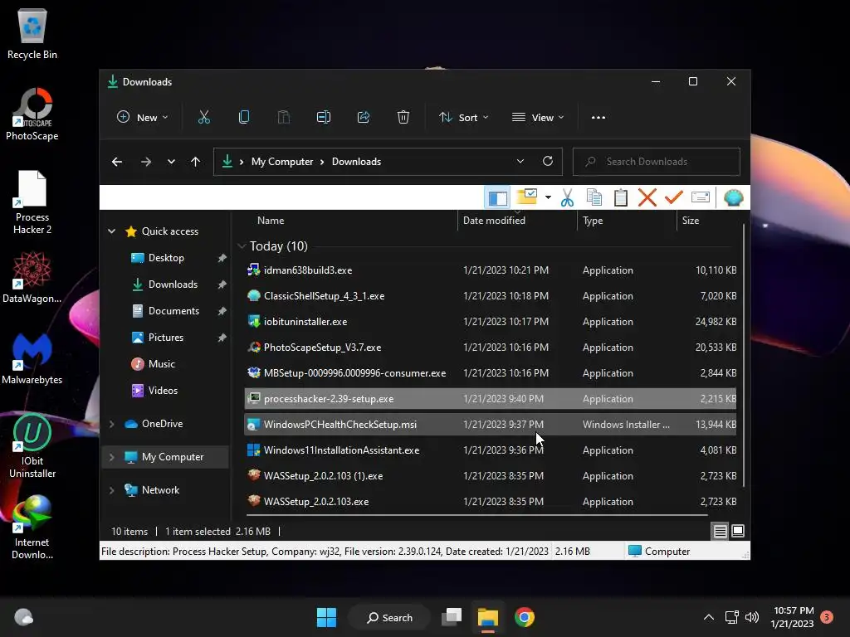
Task: Expand the Network tree node
Action: [112, 490]
